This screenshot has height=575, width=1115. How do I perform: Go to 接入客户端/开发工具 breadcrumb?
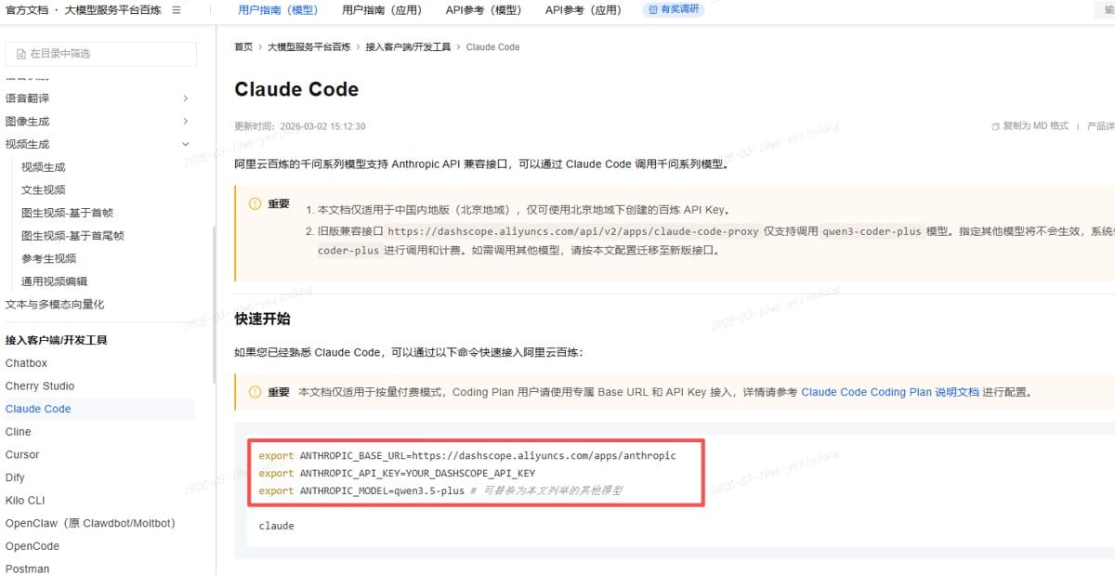pos(408,46)
